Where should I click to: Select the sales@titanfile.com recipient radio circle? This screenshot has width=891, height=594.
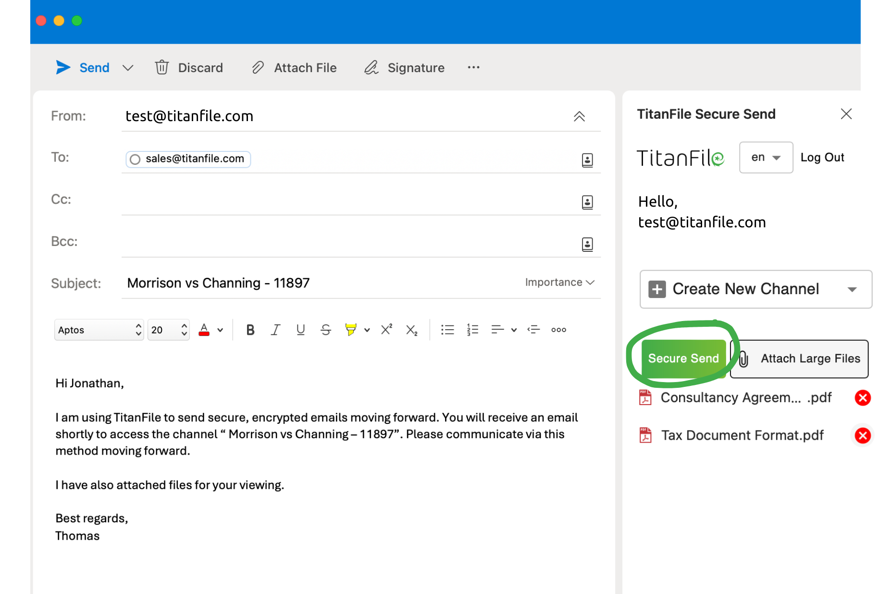135,159
